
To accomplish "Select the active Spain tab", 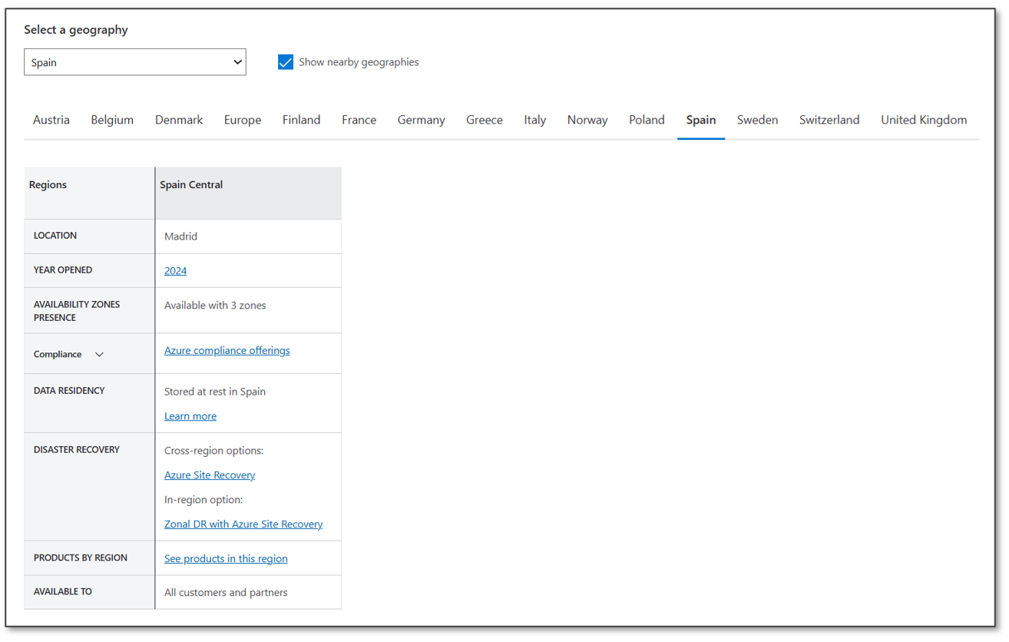I will pyautogui.click(x=701, y=120).
